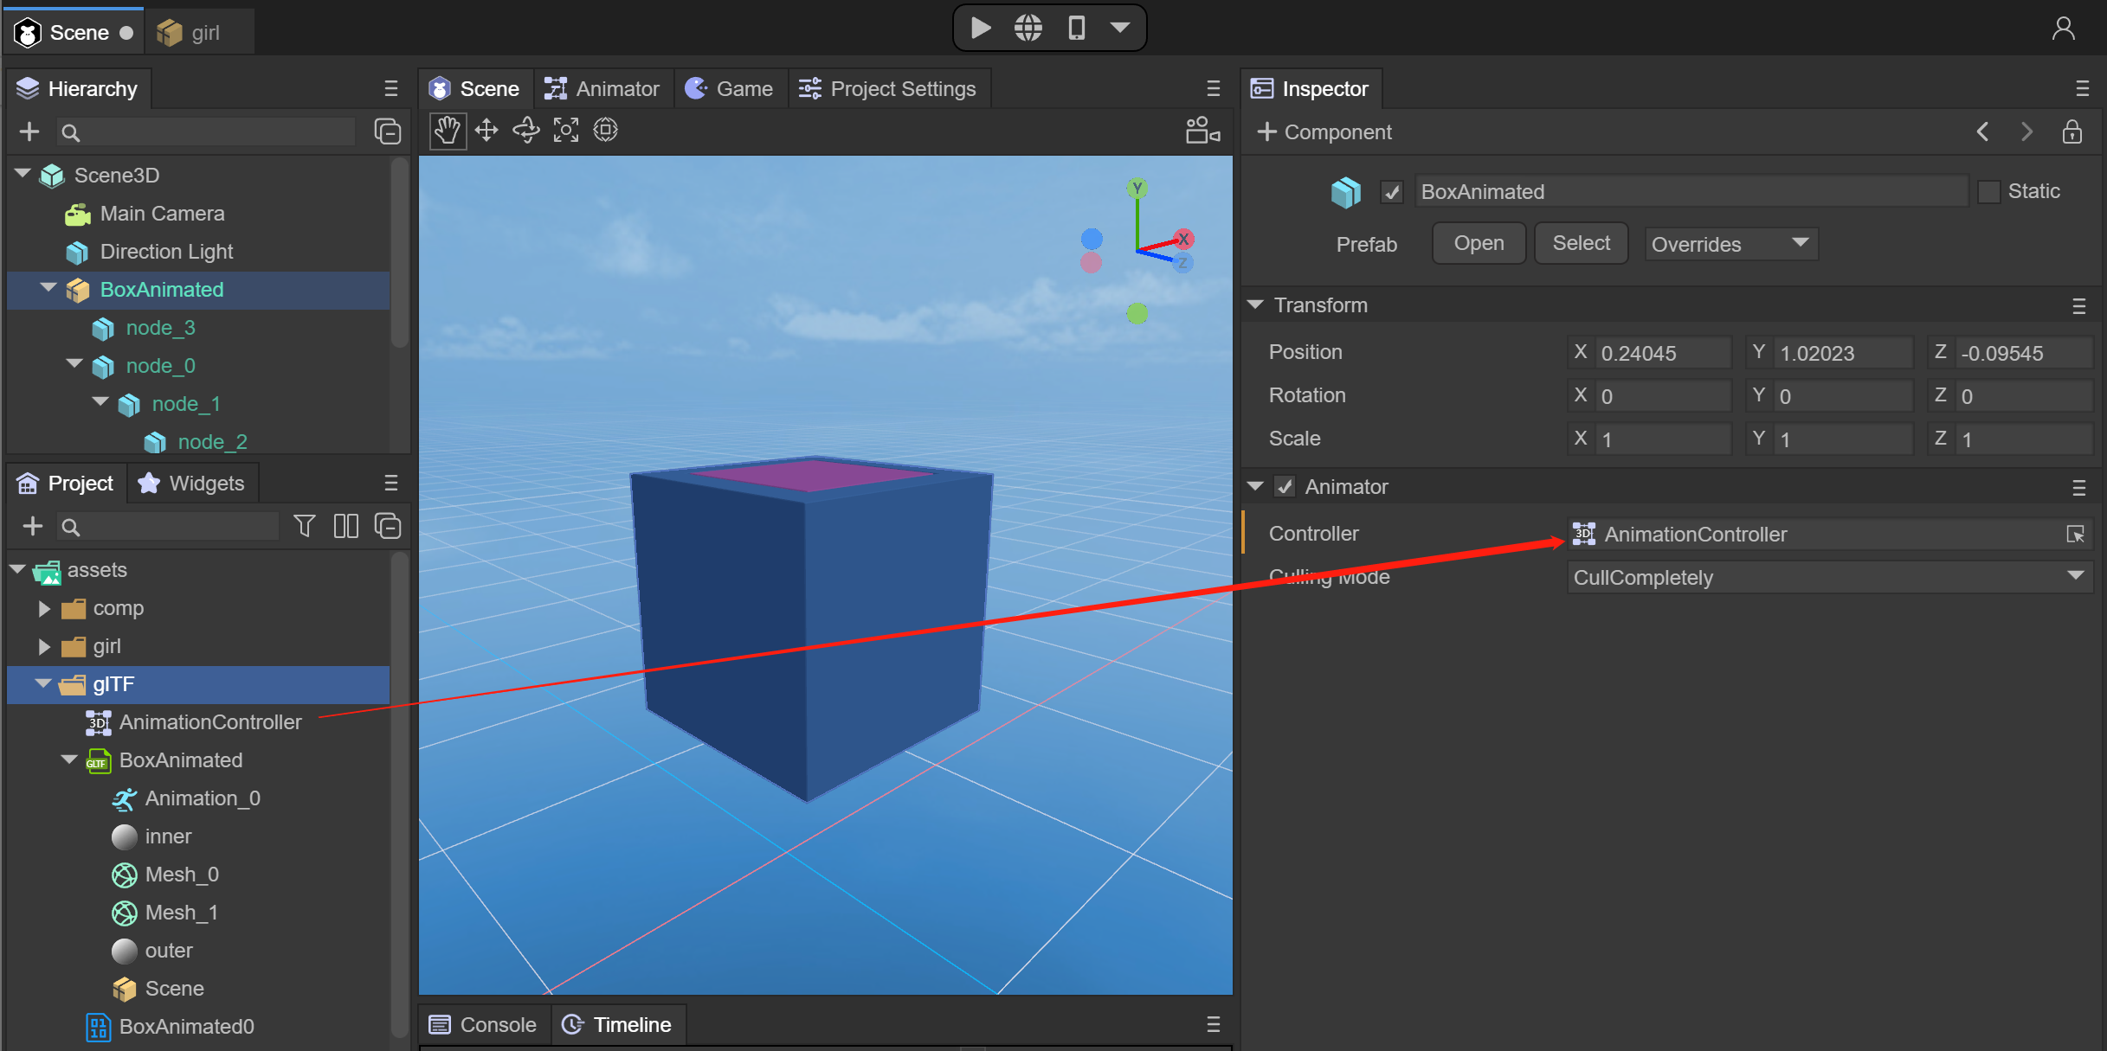Toggle the Static checkbox
2107x1051 pixels.
[1988, 192]
